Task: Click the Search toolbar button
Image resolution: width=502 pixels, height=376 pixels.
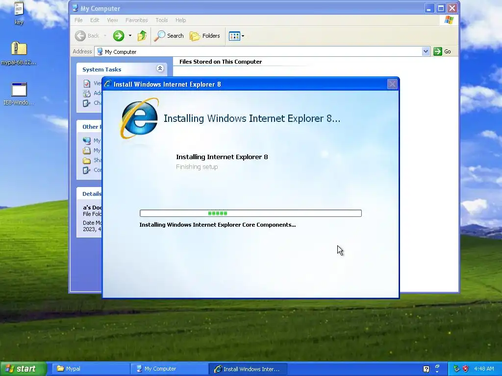Action: (x=169, y=36)
